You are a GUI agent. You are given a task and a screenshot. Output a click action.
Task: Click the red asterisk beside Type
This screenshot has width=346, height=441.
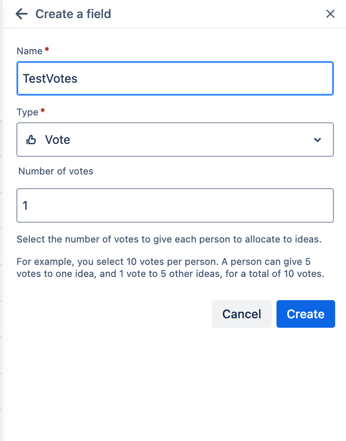coord(42,111)
